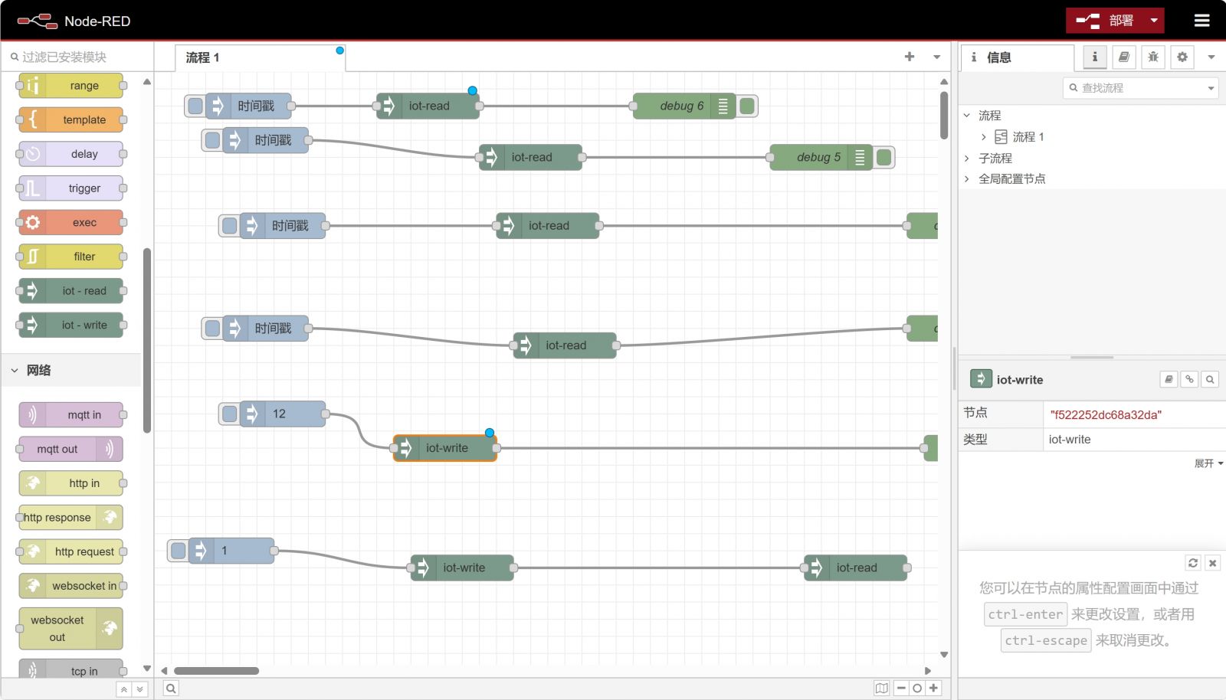Toggle debug 6 node output button
The width and height of the screenshot is (1226, 700).
[747, 106]
